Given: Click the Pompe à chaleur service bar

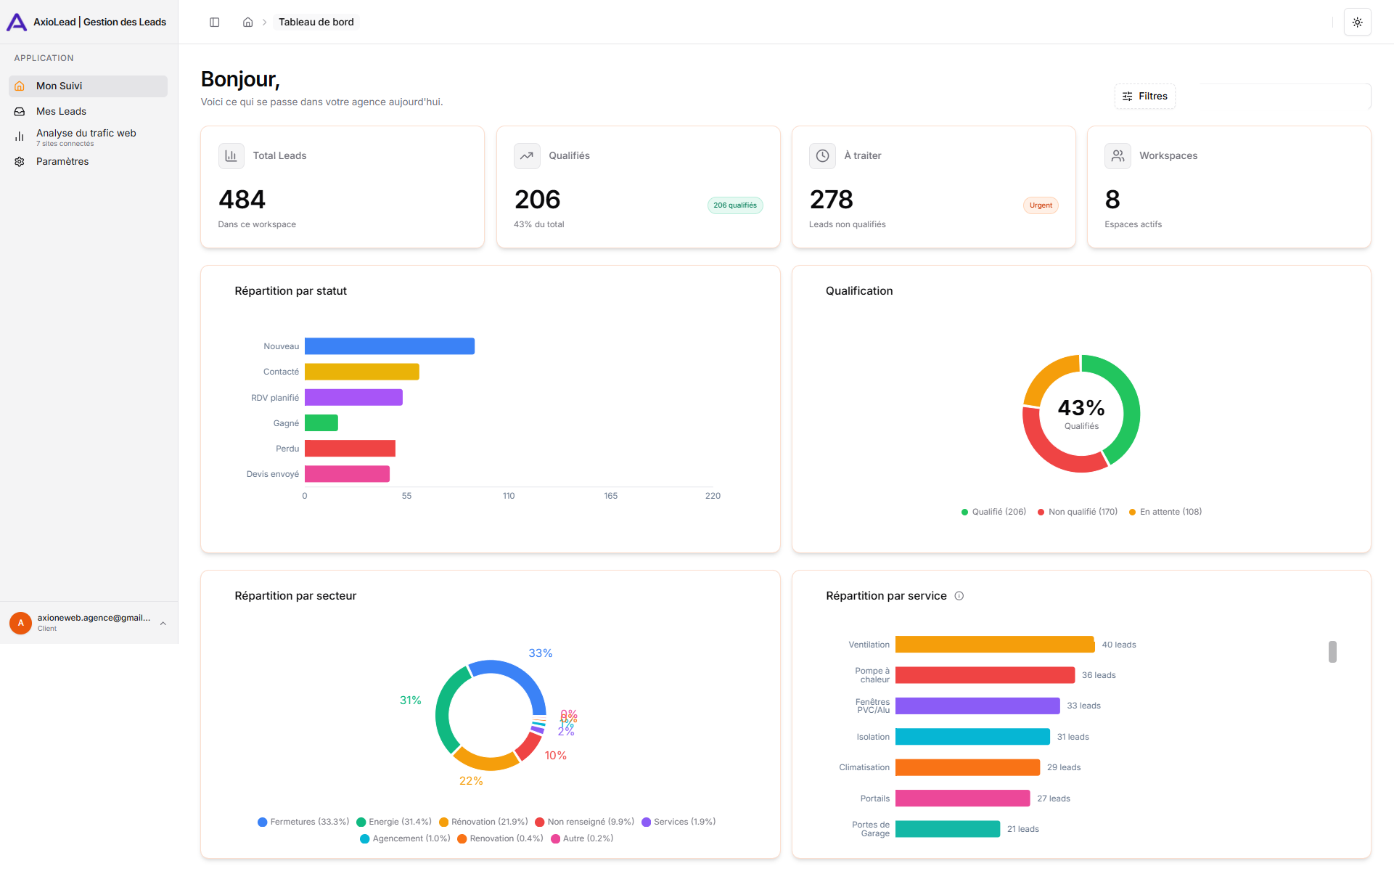Looking at the screenshot, I should [985, 675].
